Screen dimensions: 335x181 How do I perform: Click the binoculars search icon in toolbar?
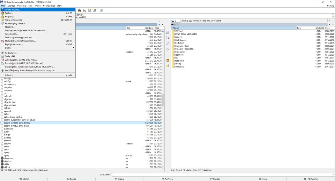pyautogui.click(x=80, y=10)
